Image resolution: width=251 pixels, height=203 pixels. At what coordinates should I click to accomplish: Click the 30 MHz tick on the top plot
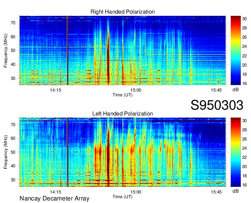point(13,78)
